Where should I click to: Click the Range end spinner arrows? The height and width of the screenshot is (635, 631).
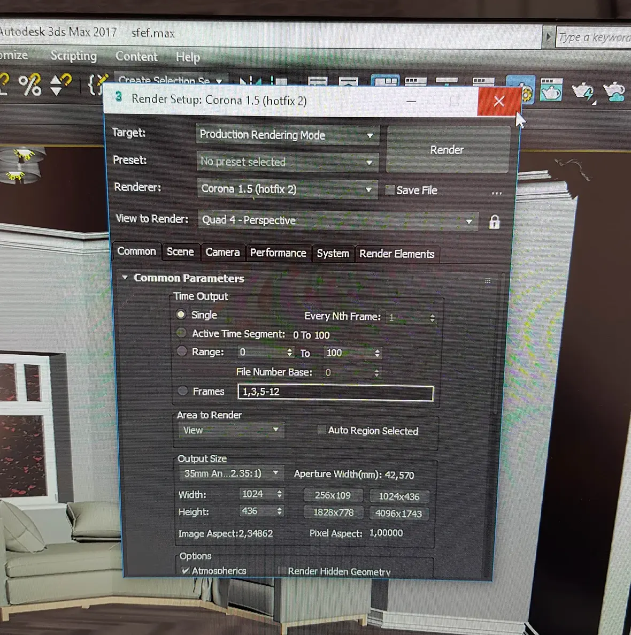coord(377,353)
